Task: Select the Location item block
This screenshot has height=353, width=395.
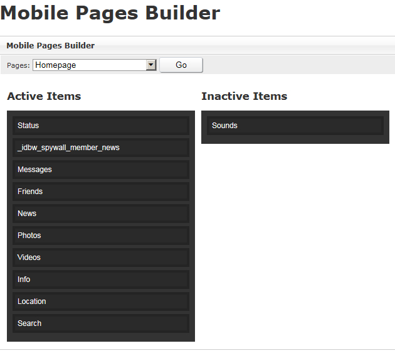Action: coord(100,301)
